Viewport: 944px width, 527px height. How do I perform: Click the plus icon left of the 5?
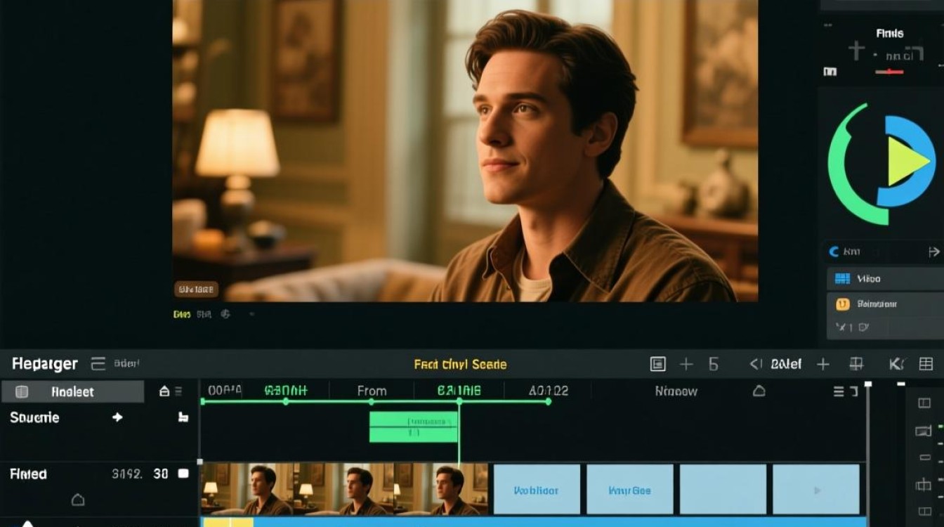pos(686,364)
